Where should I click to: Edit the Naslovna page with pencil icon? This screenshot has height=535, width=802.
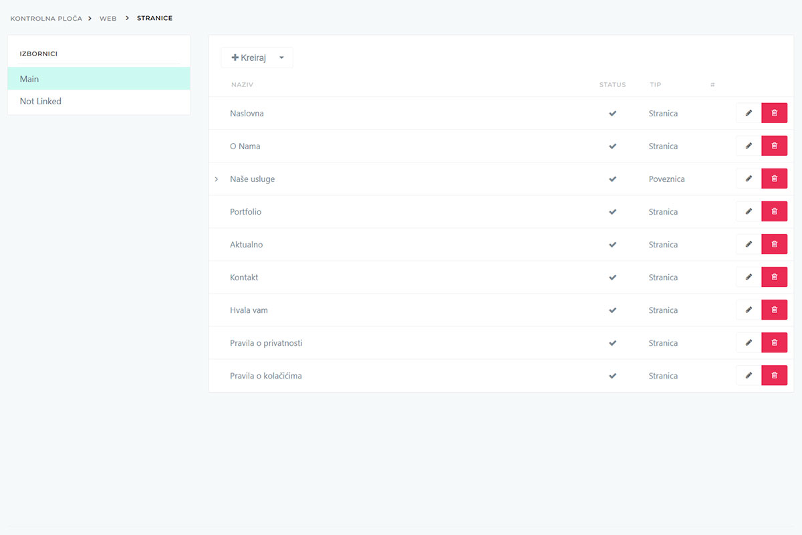pyautogui.click(x=749, y=113)
